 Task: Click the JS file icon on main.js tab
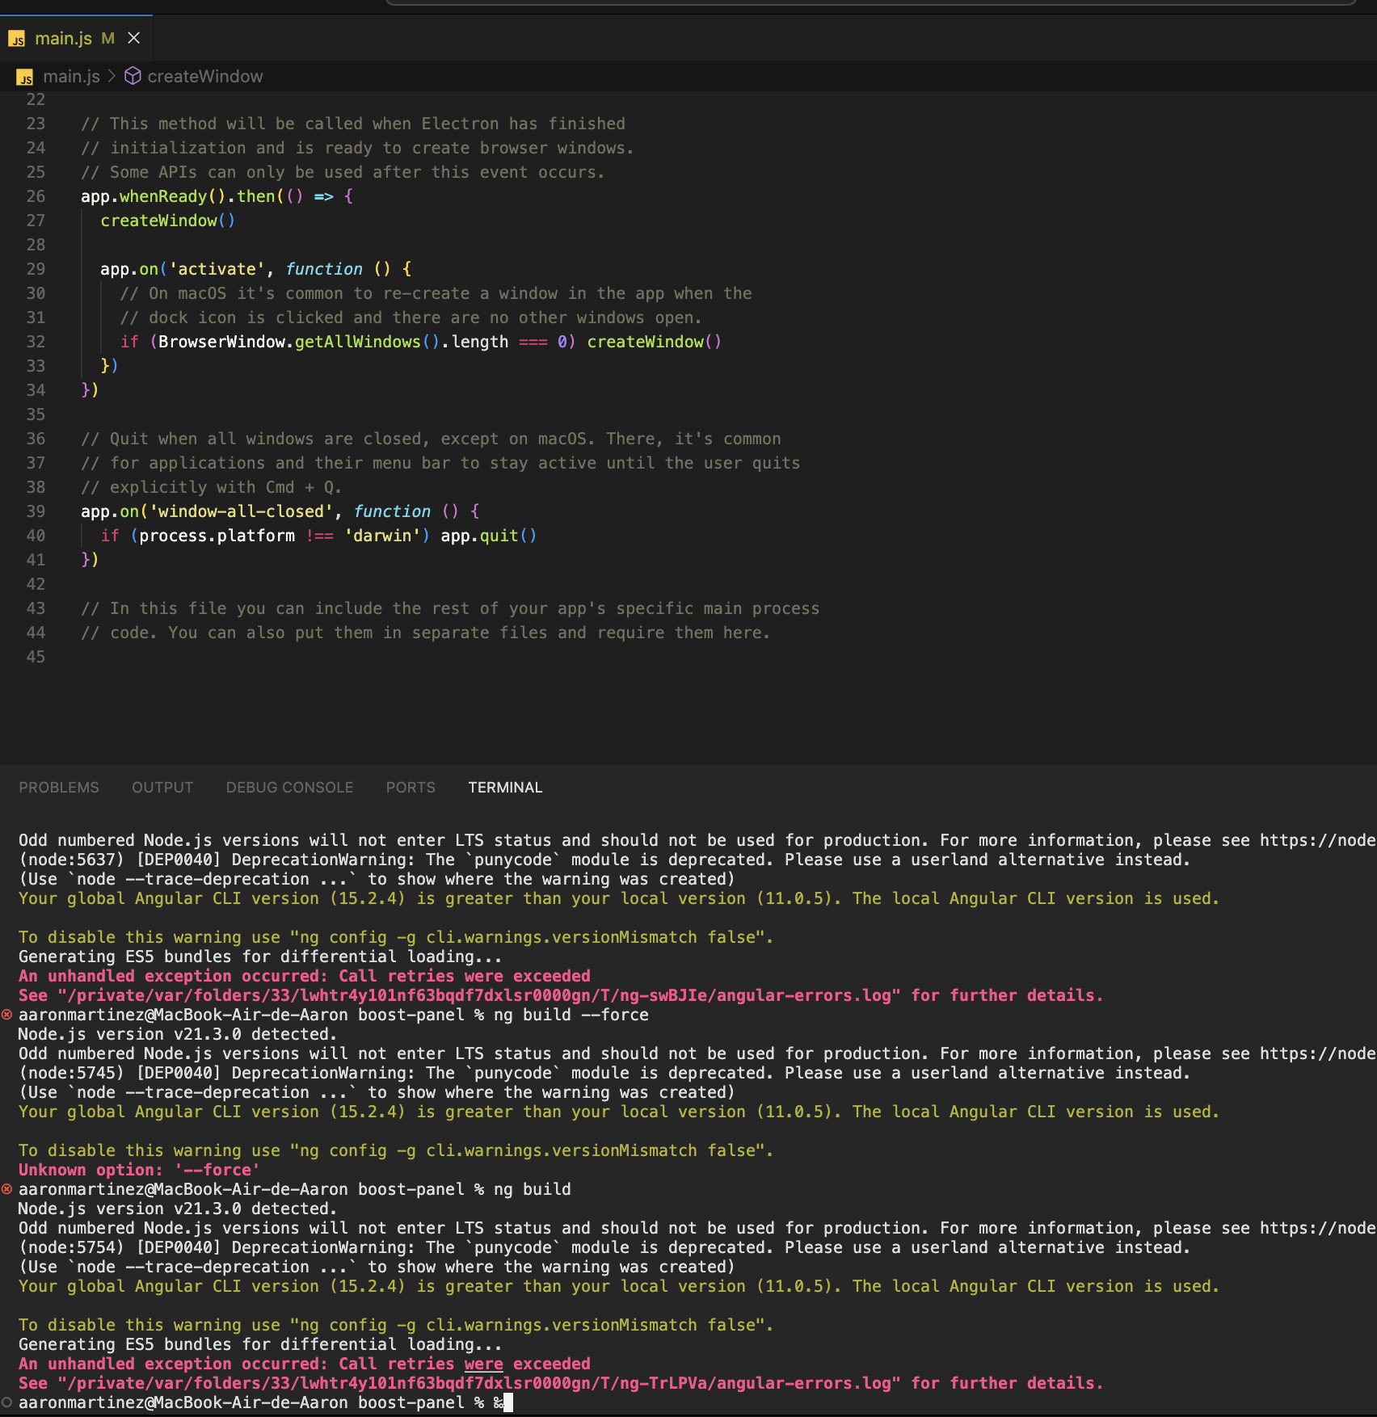point(17,39)
